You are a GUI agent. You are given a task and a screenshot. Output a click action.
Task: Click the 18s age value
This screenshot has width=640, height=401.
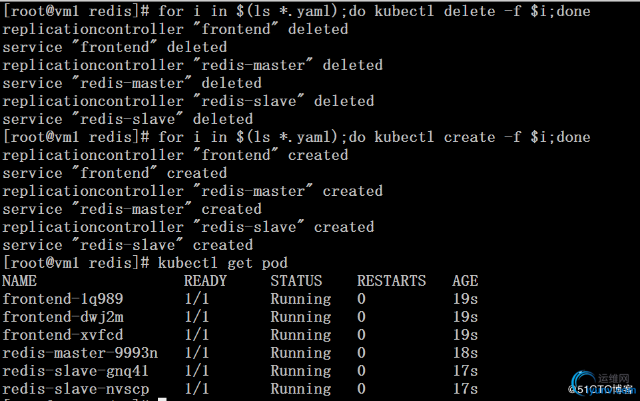466,353
